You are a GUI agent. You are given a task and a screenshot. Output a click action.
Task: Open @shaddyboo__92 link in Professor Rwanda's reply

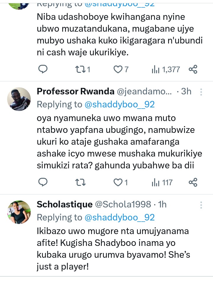click(120, 104)
